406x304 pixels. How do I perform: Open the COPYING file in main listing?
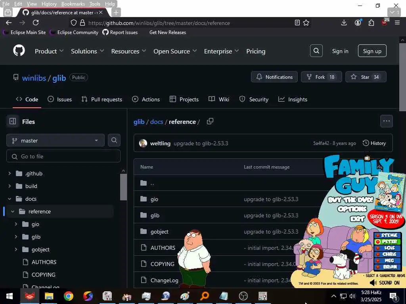(162, 264)
